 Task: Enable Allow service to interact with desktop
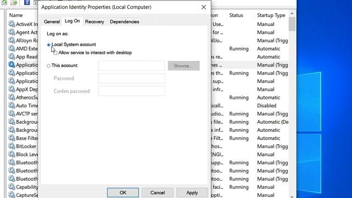point(55,53)
